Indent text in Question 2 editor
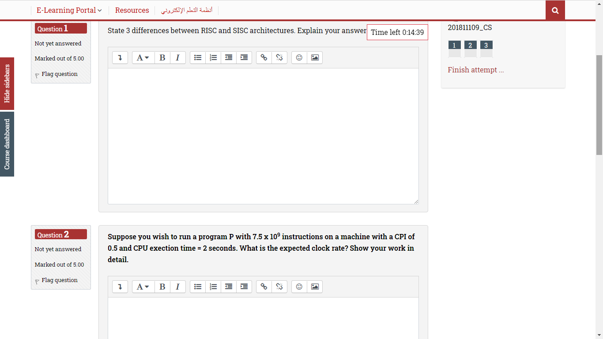The height and width of the screenshot is (339, 603). tap(244, 286)
